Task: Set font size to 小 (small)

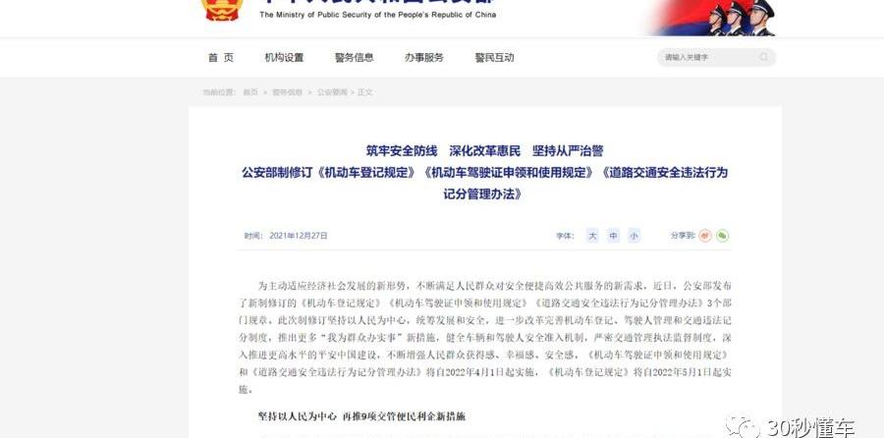Action: tap(634, 236)
